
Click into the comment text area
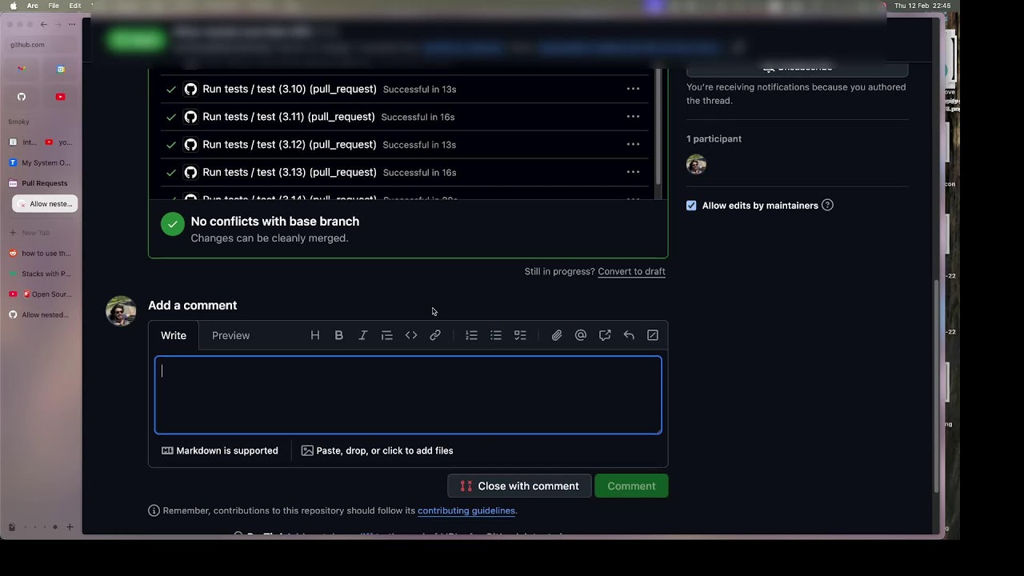pyautogui.click(x=408, y=395)
